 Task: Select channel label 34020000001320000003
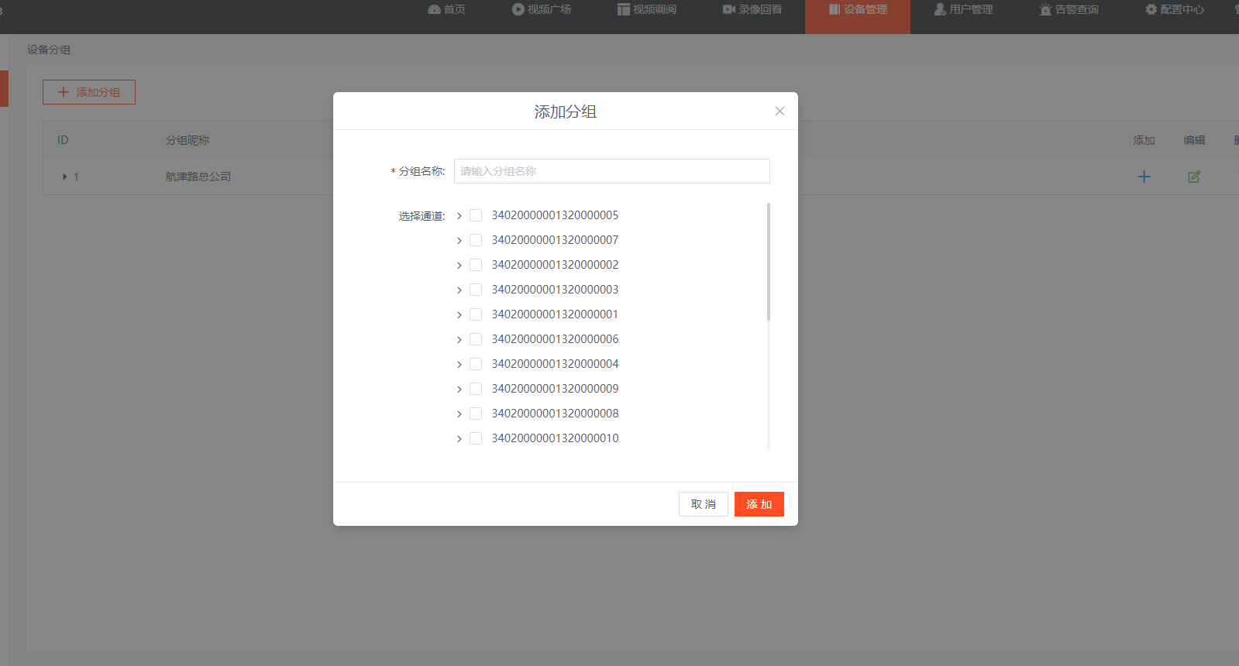click(555, 290)
